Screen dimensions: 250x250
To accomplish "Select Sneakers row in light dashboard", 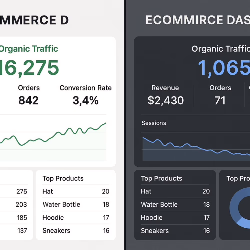I will (76, 231).
